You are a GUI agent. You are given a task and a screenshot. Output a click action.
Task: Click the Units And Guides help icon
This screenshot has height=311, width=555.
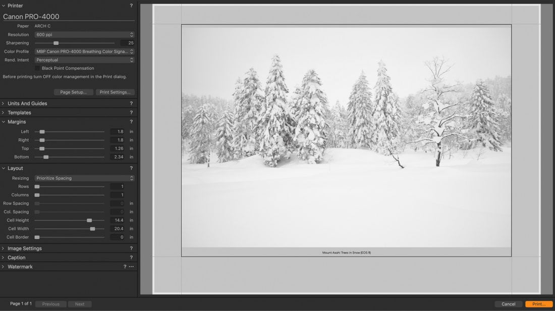click(131, 104)
